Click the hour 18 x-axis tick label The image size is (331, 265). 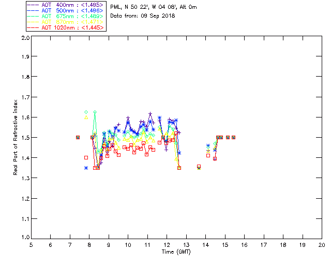pyautogui.click(x=283, y=245)
